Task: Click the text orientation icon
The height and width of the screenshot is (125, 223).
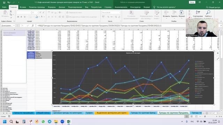Action: click(x=60, y=12)
